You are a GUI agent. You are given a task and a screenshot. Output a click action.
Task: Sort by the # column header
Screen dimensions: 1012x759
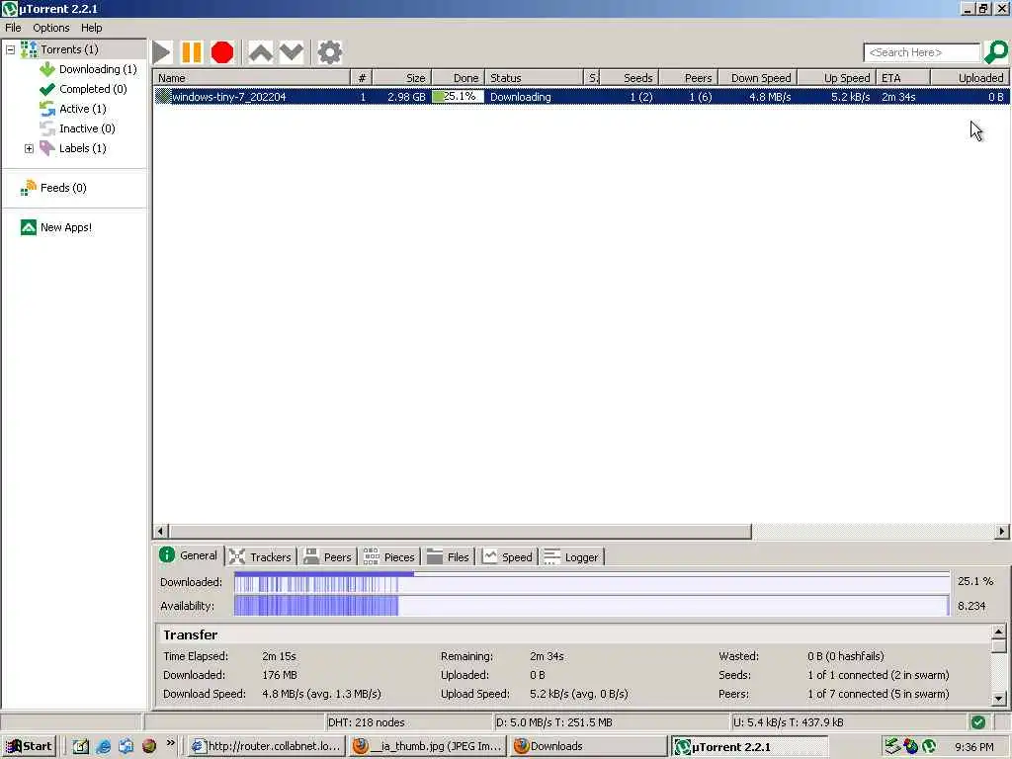(362, 77)
